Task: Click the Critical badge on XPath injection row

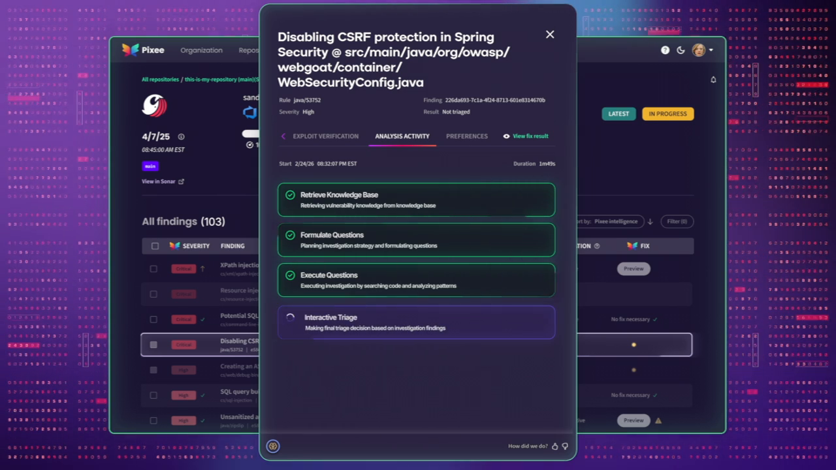Action: [184, 269]
